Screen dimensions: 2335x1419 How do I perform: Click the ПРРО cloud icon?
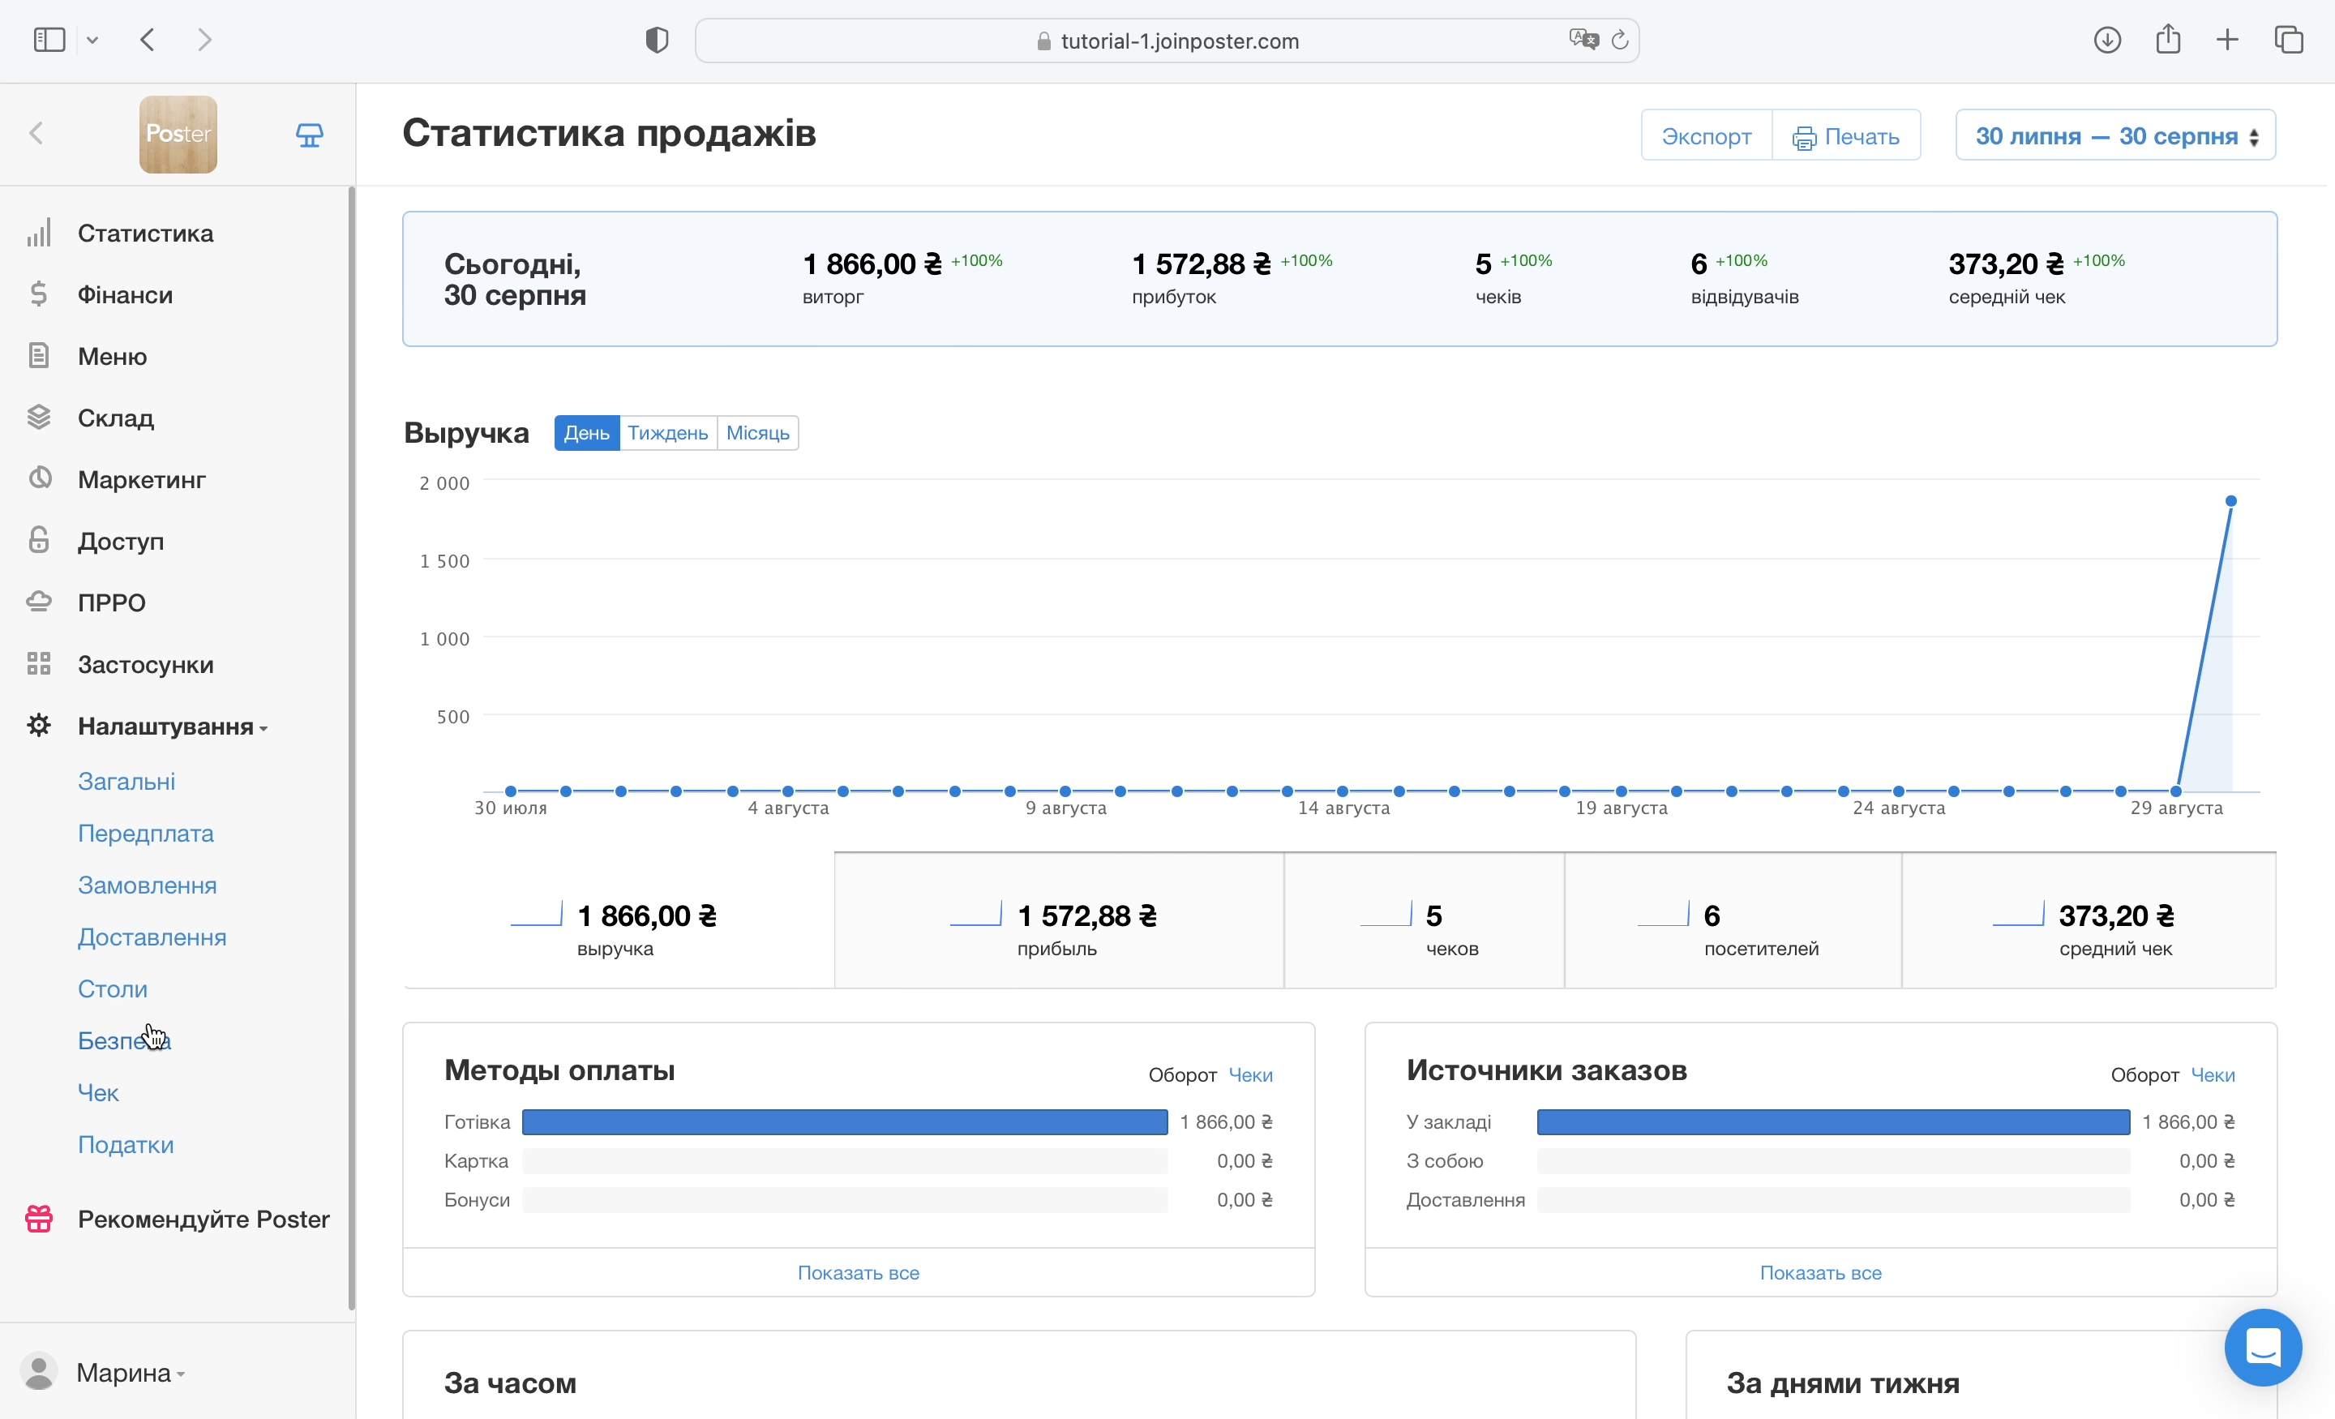click(x=39, y=602)
